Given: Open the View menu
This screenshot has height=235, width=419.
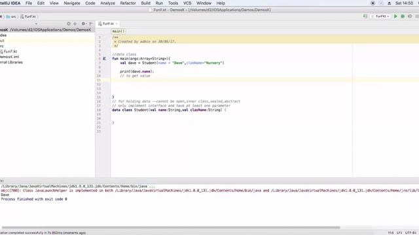Looking at the screenshot, I should [54, 3].
